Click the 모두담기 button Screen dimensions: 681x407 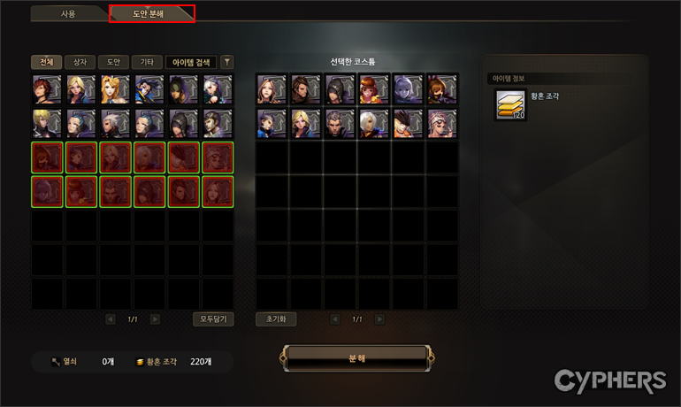point(213,319)
